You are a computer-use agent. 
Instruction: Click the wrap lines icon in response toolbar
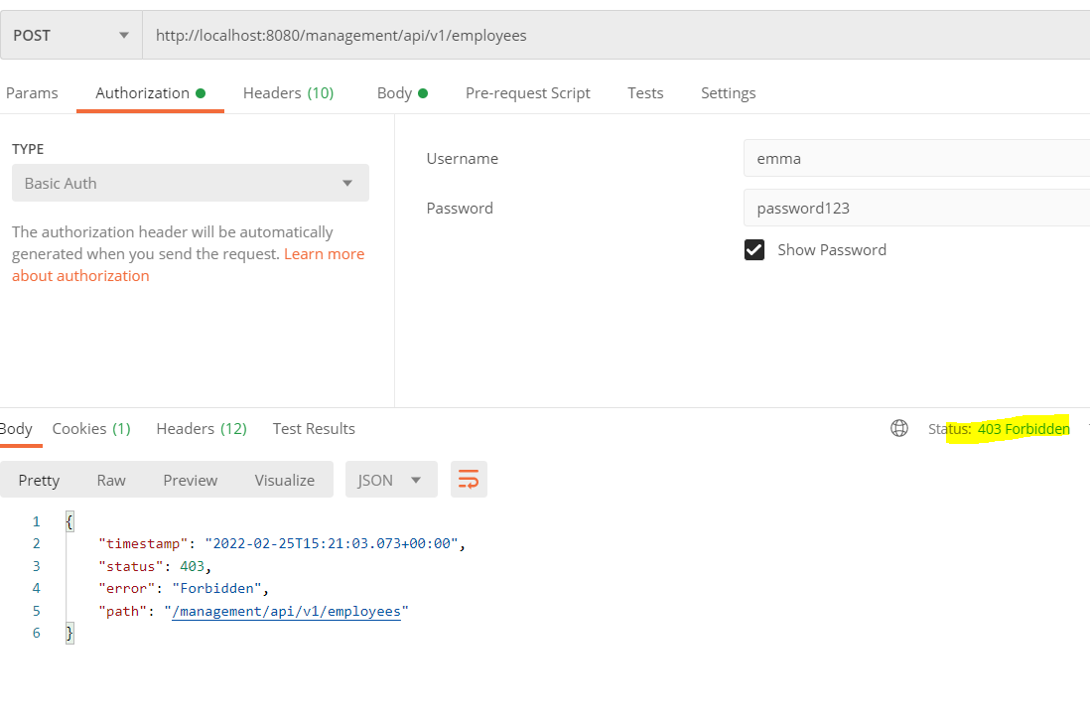tap(469, 480)
